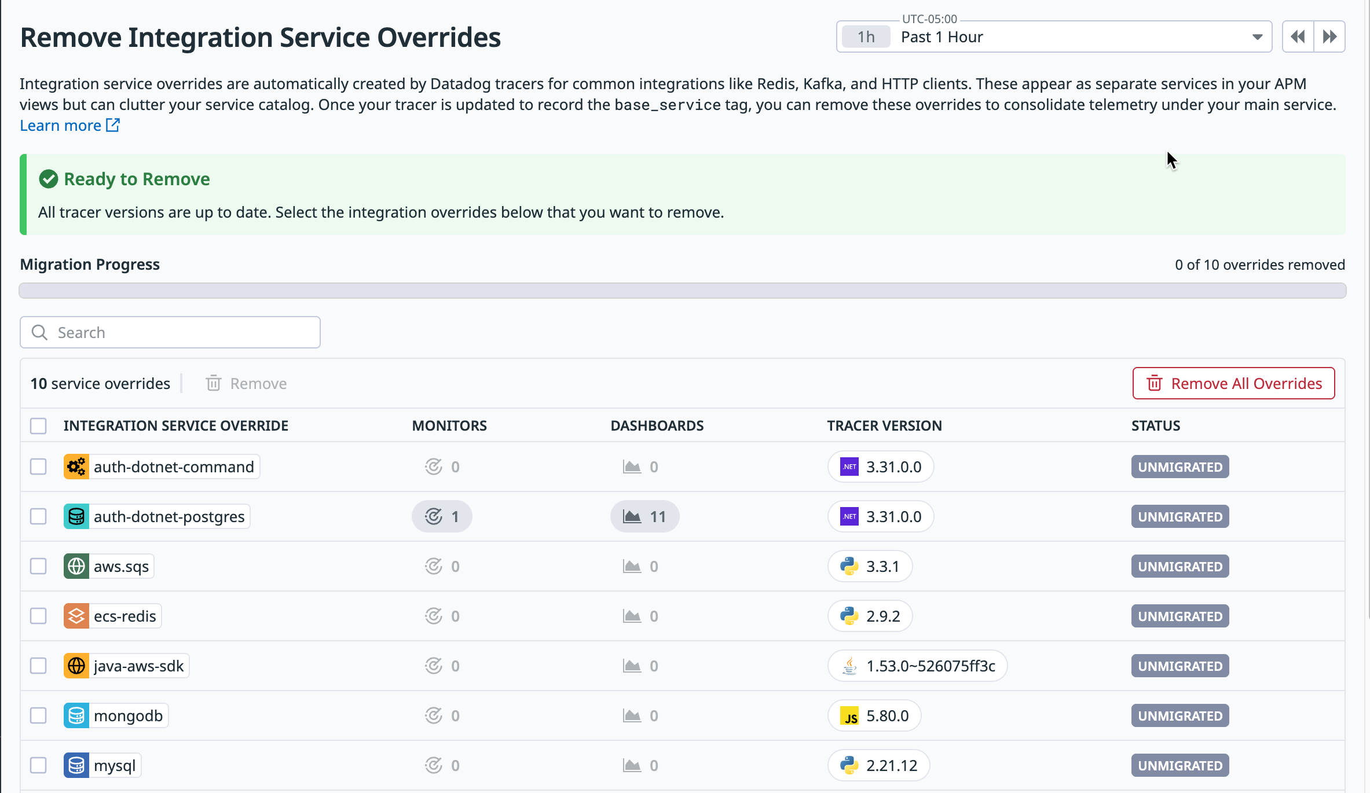This screenshot has height=793, width=1370.
Task: Click the Remove All Overrides button
Action: 1233,383
